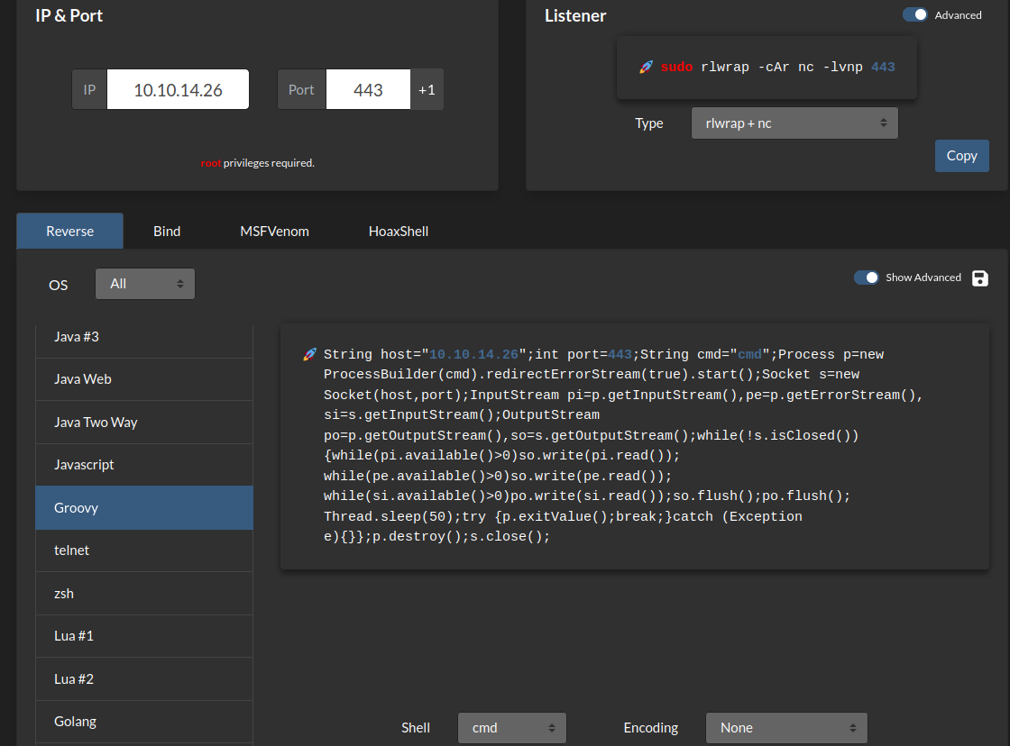1010x746 pixels.
Task: Click the IP label beside the address field
Action: (x=89, y=89)
